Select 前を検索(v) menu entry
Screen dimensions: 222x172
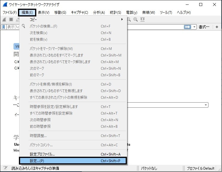tap(73, 39)
